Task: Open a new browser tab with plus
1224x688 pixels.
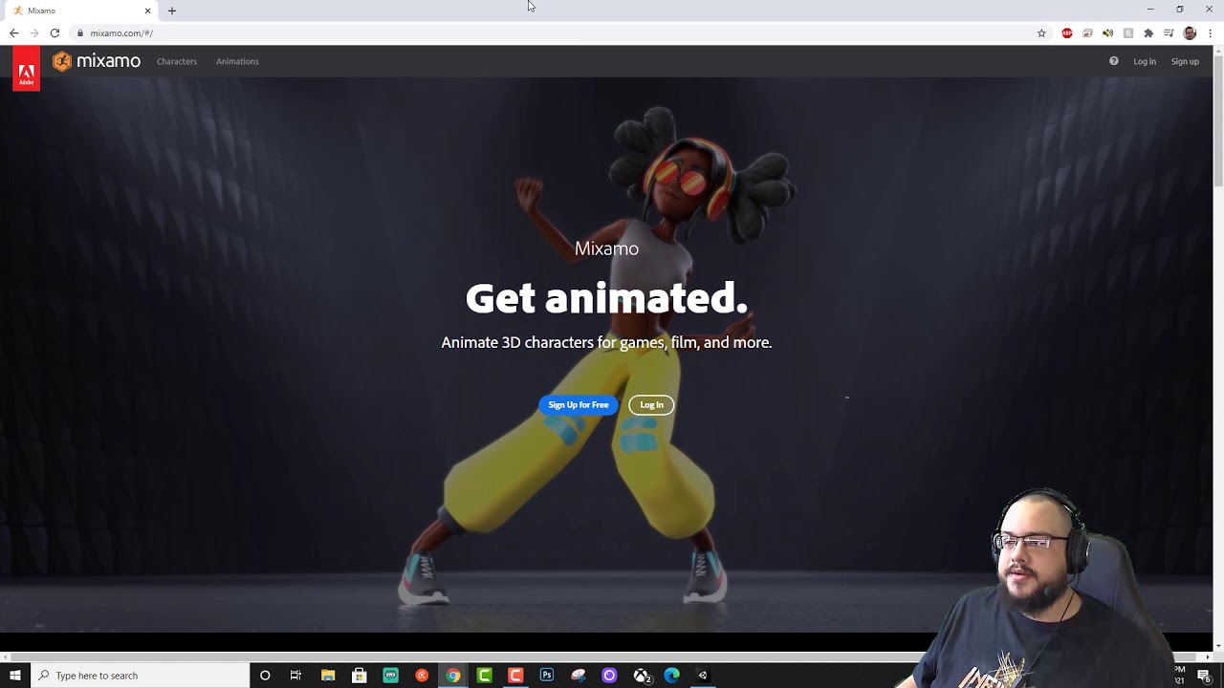Action: tap(172, 11)
